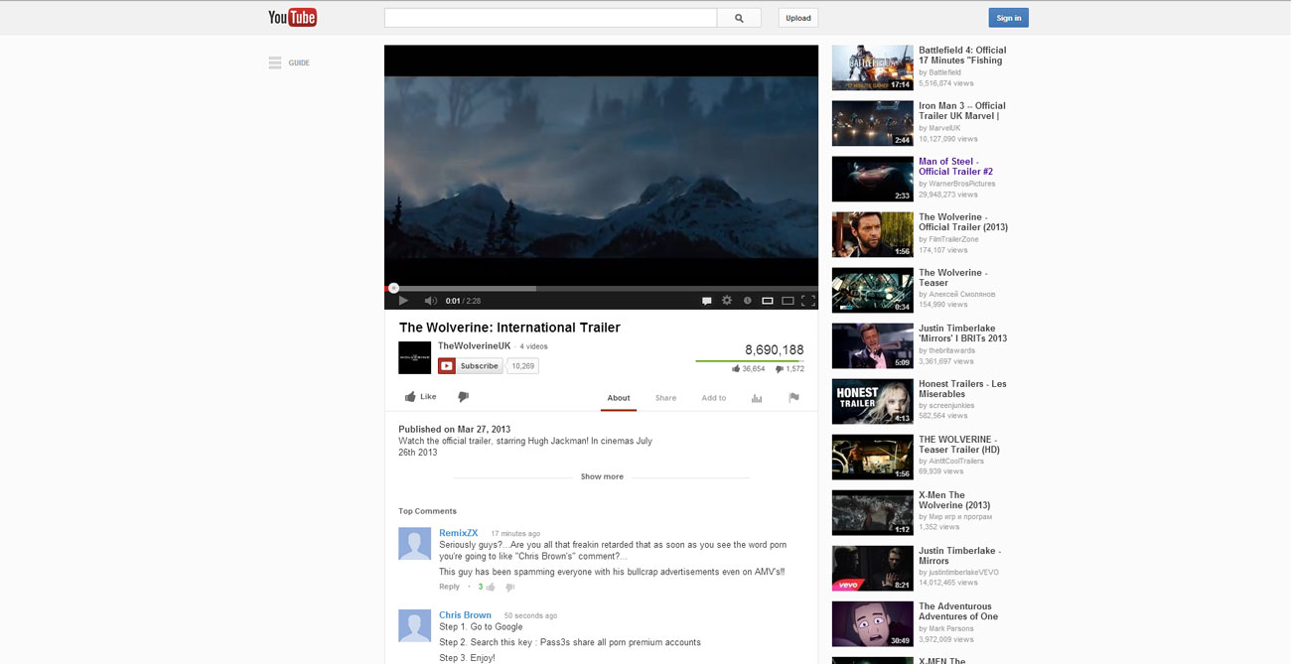Downvote RemixZX's comment
This screenshot has width=1291, height=664.
point(509,587)
